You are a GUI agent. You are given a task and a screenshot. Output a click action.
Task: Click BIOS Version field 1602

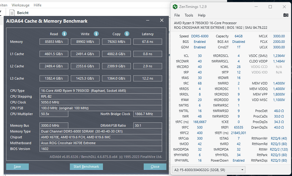pyautogui.click(x=101, y=149)
